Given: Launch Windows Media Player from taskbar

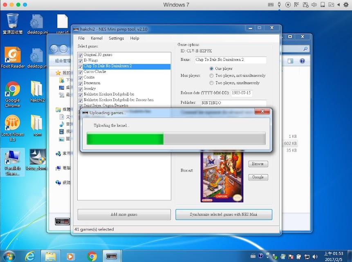Looking at the screenshot, I should pyautogui.click(x=70, y=256).
